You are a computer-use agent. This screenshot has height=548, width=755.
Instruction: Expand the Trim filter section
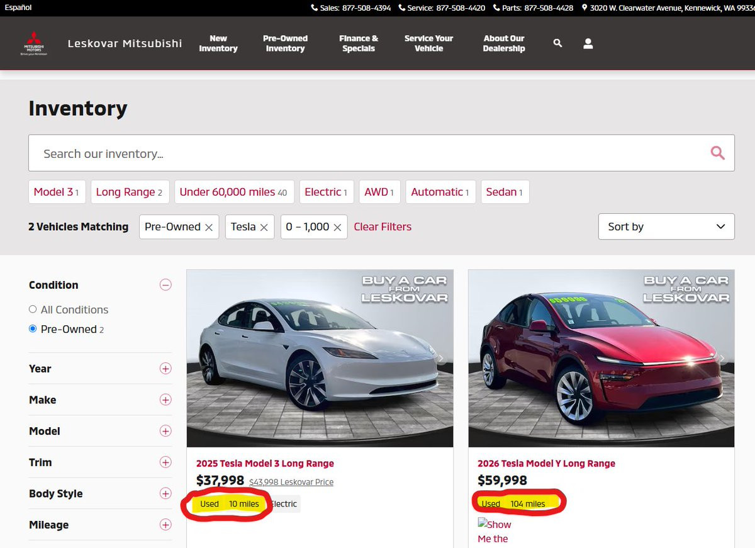(x=165, y=462)
